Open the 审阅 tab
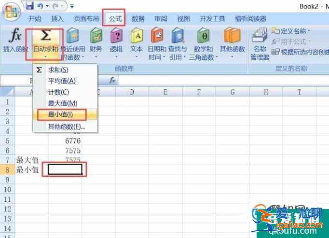329x238 pixels. pyautogui.click(x=161, y=19)
